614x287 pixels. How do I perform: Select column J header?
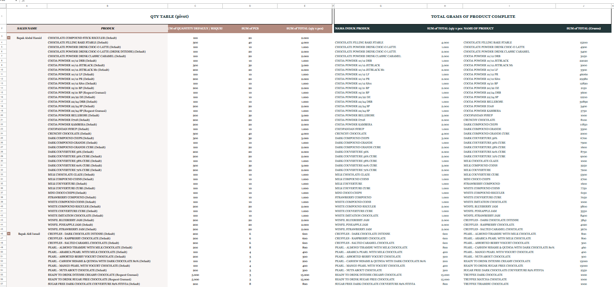(x=583, y=6)
